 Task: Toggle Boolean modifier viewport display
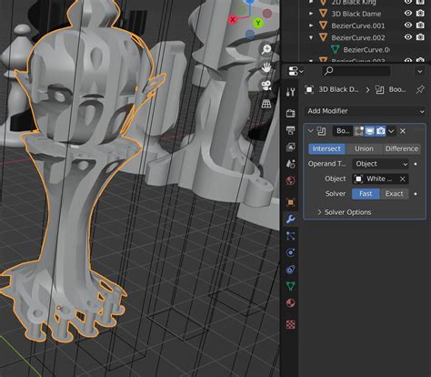(x=369, y=131)
